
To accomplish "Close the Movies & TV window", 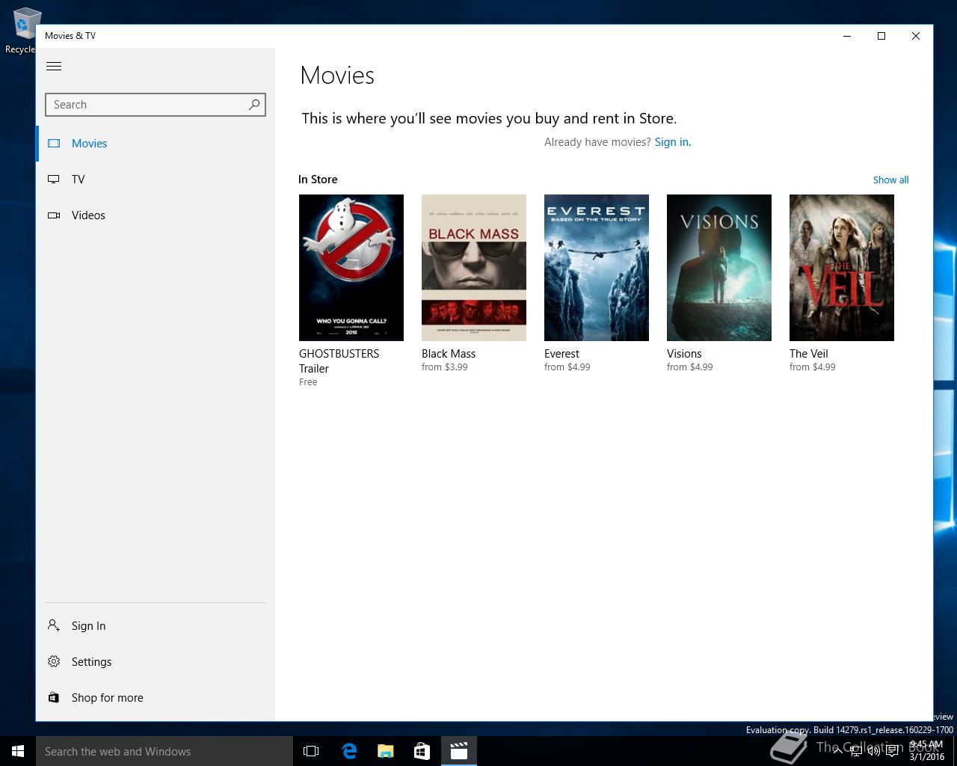I will [916, 36].
